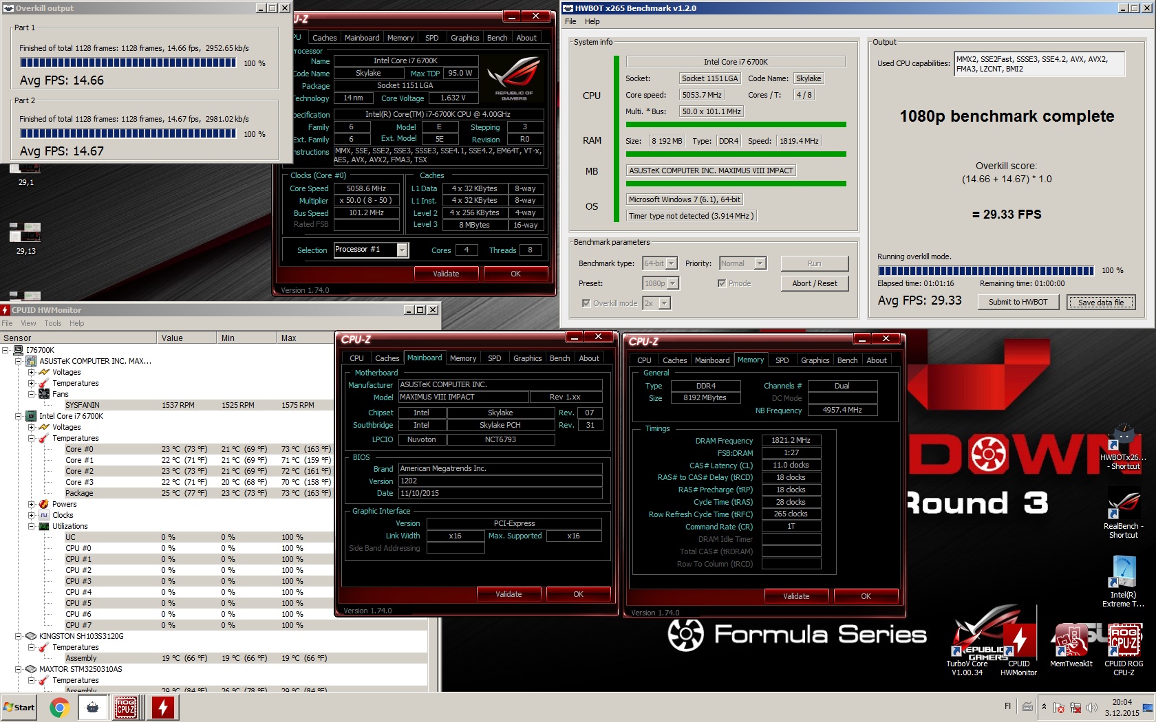The width and height of the screenshot is (1156, 722).
Task: Click the Part 1 progress bar
Action: (128, 63)
